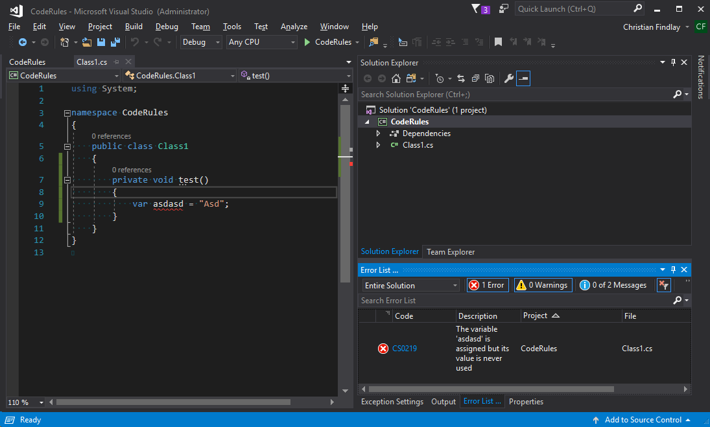Open the Build menu
This screenshot has width=710, height=427.
(x=134, y=27)
